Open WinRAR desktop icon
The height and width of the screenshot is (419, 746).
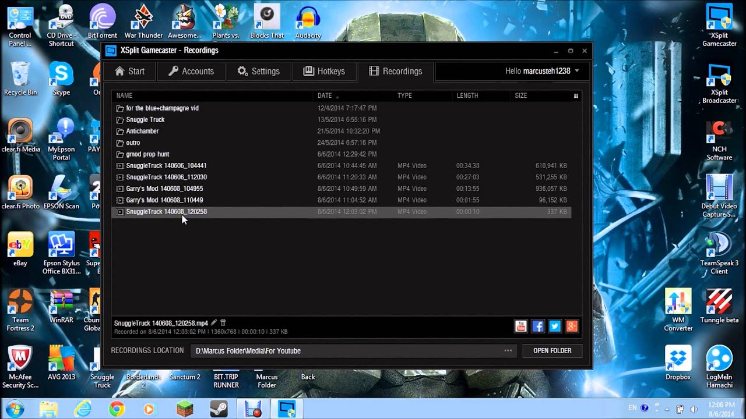pos(61,307)
